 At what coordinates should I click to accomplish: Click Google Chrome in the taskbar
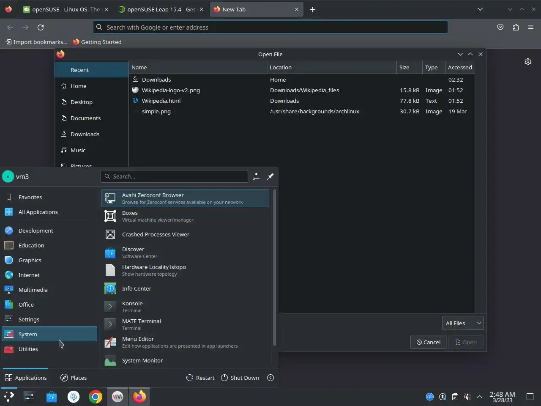click(96, 397)
